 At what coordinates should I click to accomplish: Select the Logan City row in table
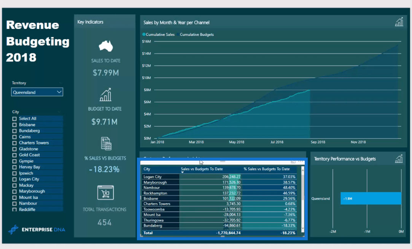click(x=220, y=177)
